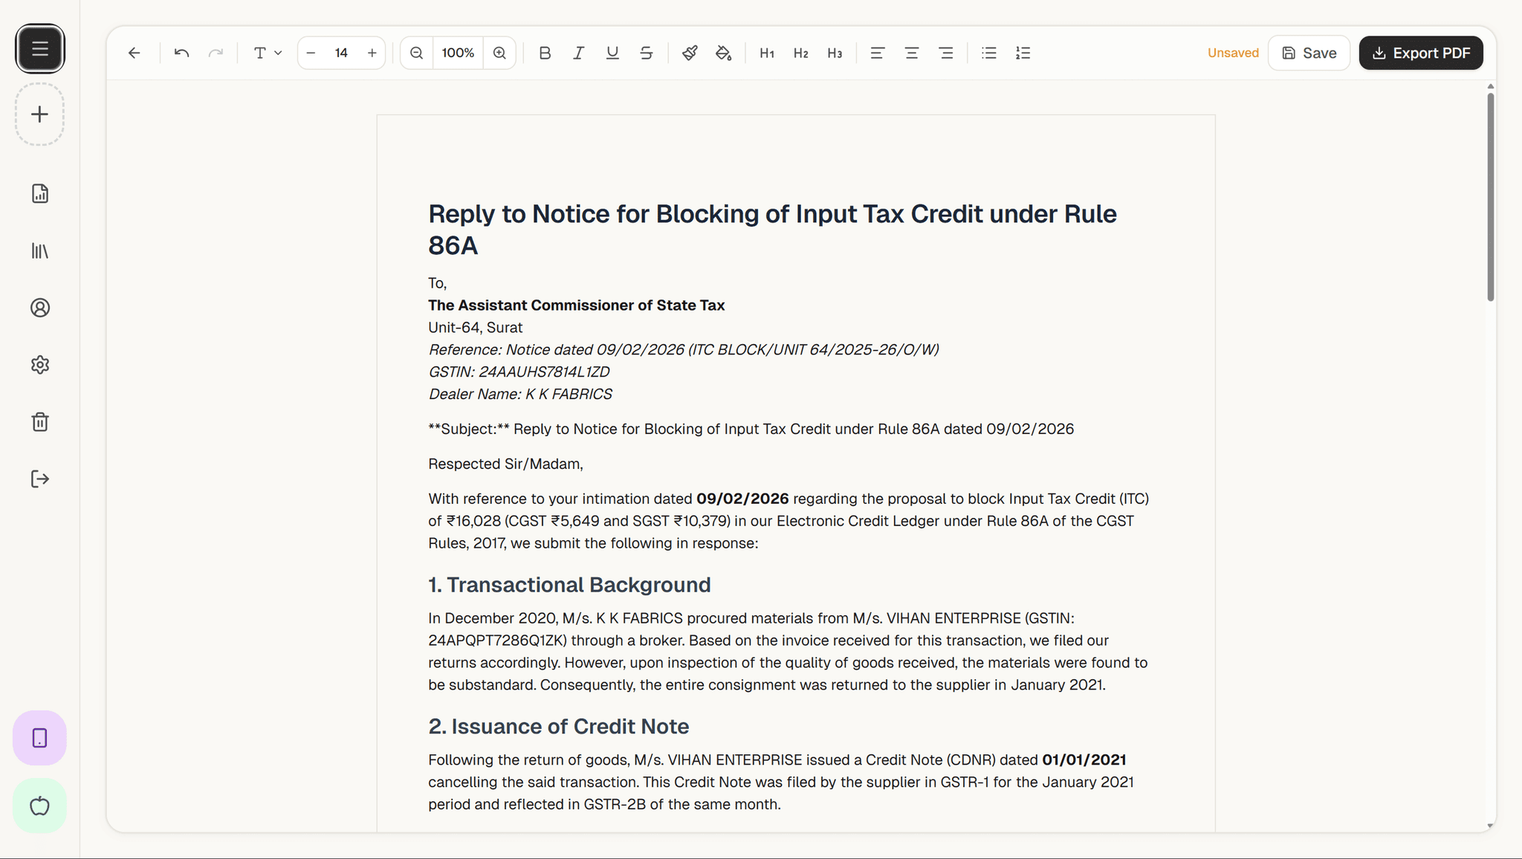Align text to the right
The height and width of the screenshot is (859, 1522).
click(x=946, y=53)
